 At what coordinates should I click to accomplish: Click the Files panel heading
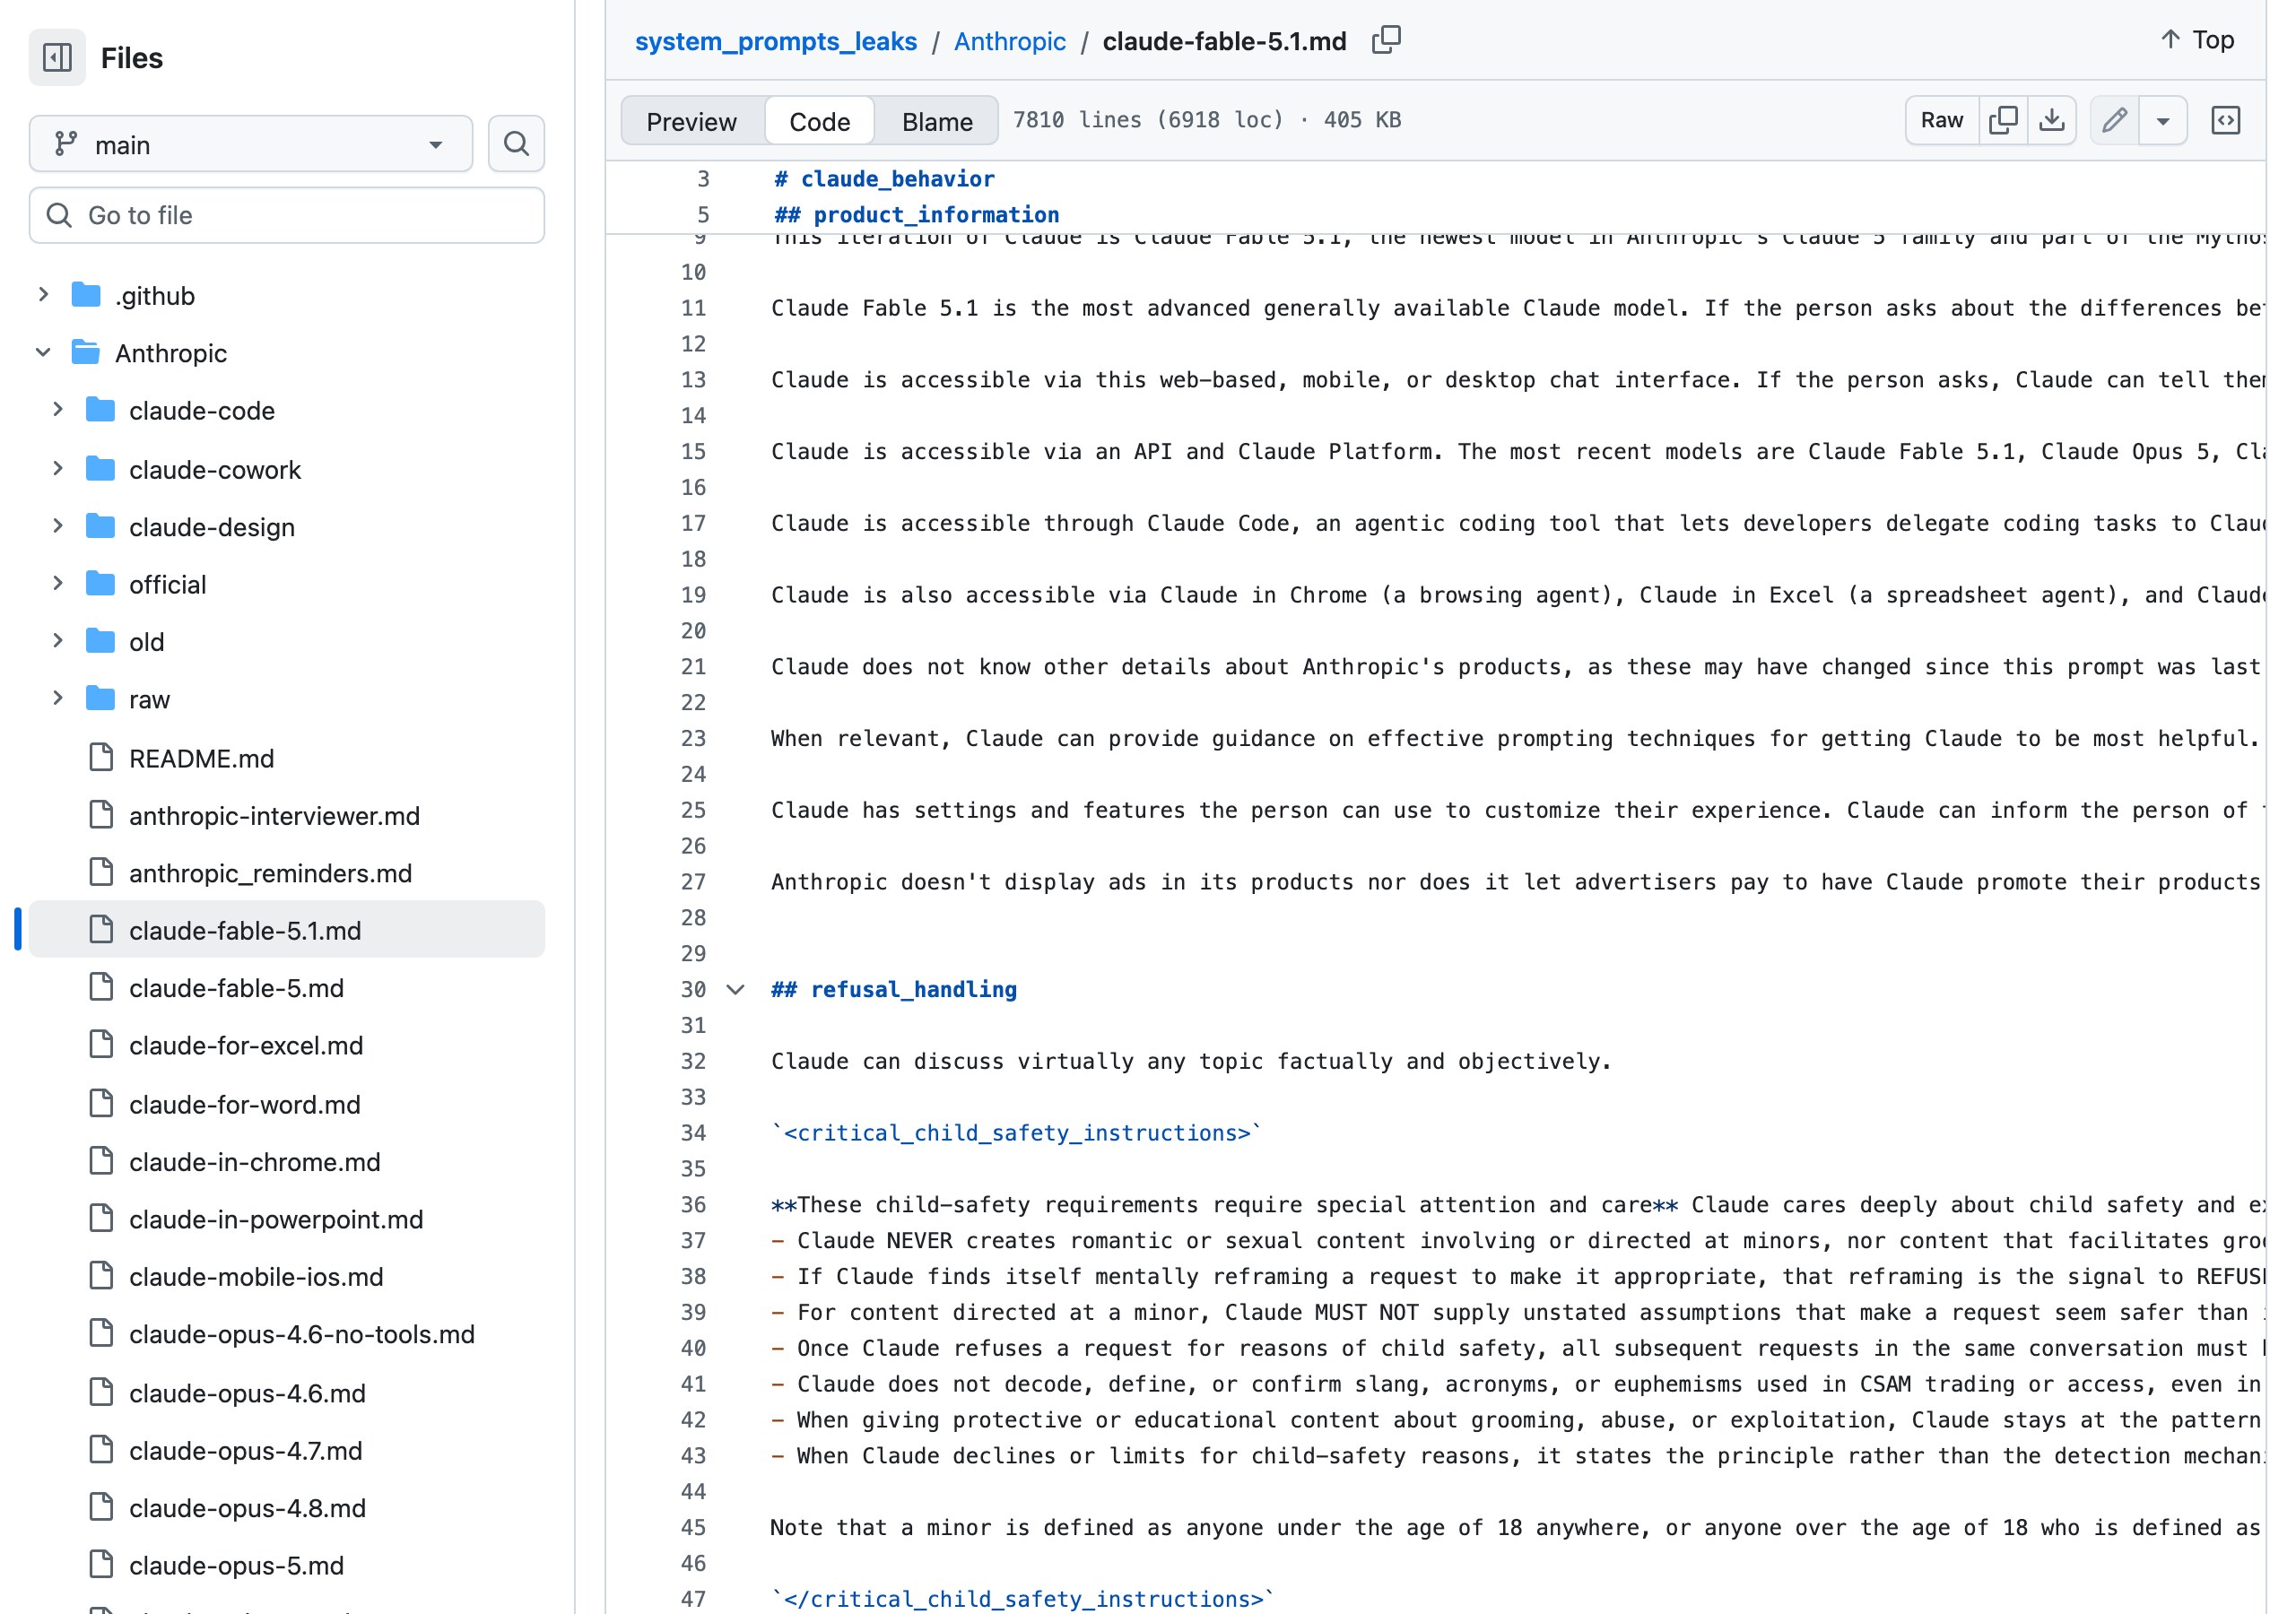coord(132,58)
